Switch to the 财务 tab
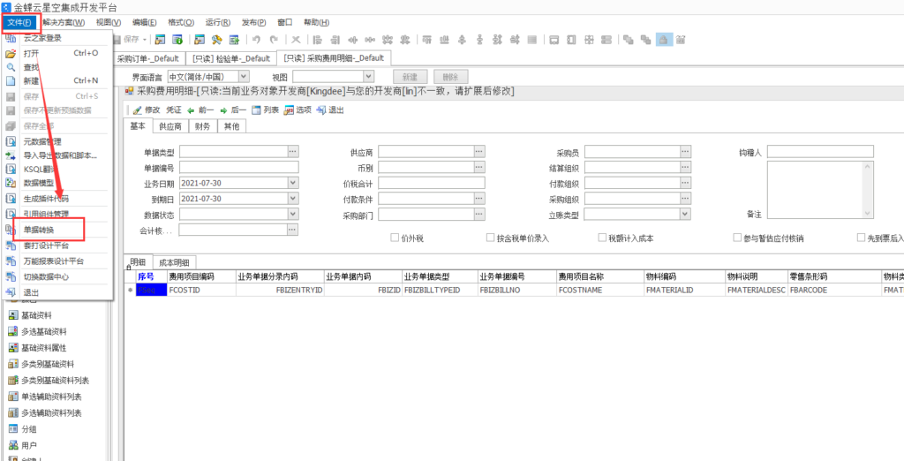 click(x=202, y=126)
